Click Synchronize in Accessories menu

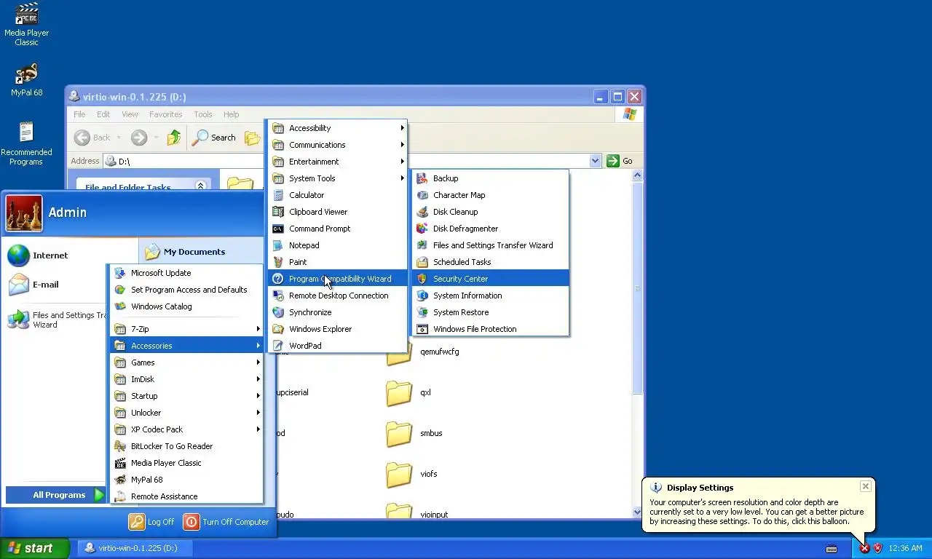(x=338, y=312)
